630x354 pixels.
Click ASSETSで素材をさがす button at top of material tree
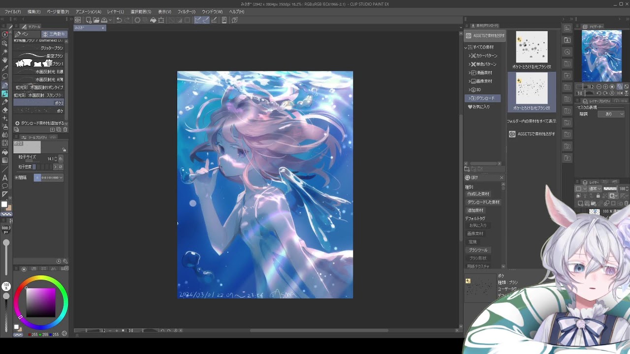[x=485, y=36]
